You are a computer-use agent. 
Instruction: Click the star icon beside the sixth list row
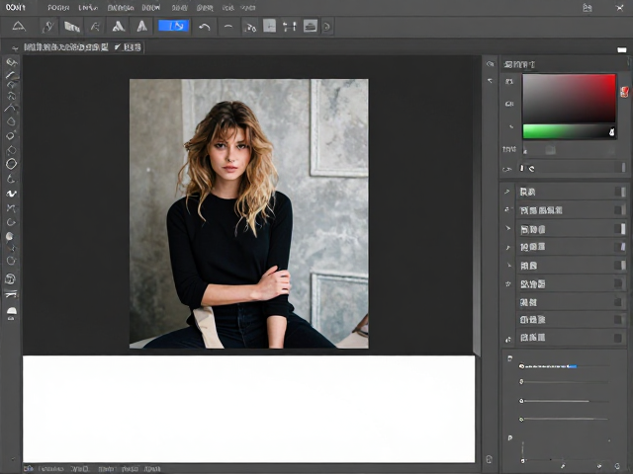(507, 283)
